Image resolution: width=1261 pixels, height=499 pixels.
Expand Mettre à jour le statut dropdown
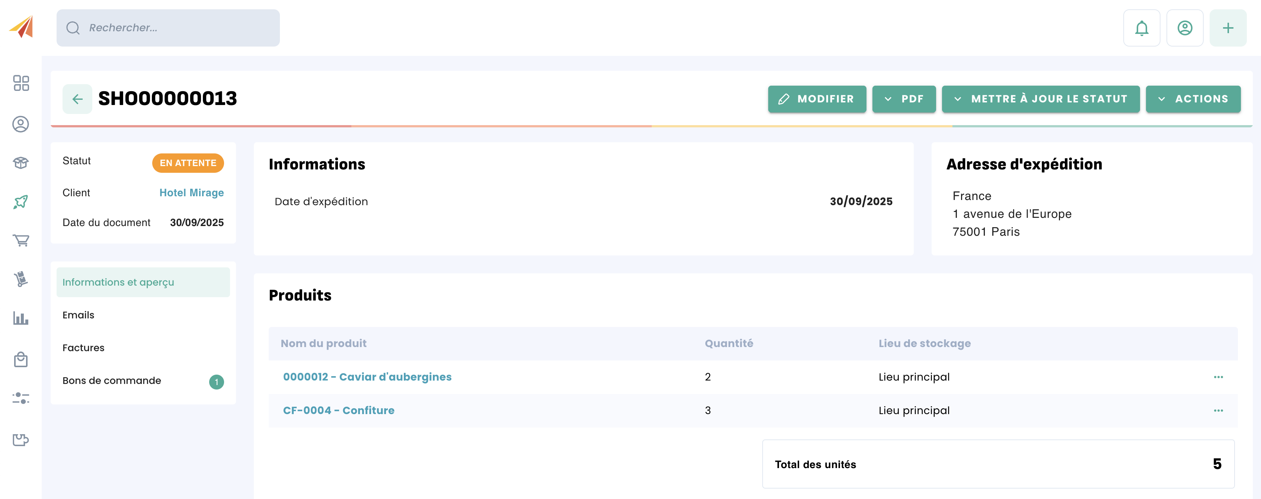[x=1040, y=99]
